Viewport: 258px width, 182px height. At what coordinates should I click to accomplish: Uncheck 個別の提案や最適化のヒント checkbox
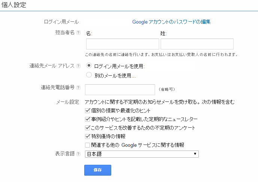click(88, 110)
